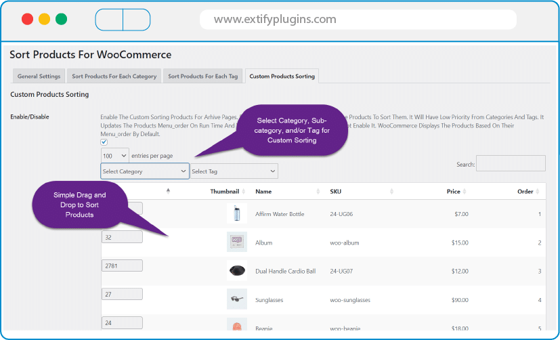Click the Affirm Water Bottle product thumbnail
This screenshot has width=560, height=340.
236,214
